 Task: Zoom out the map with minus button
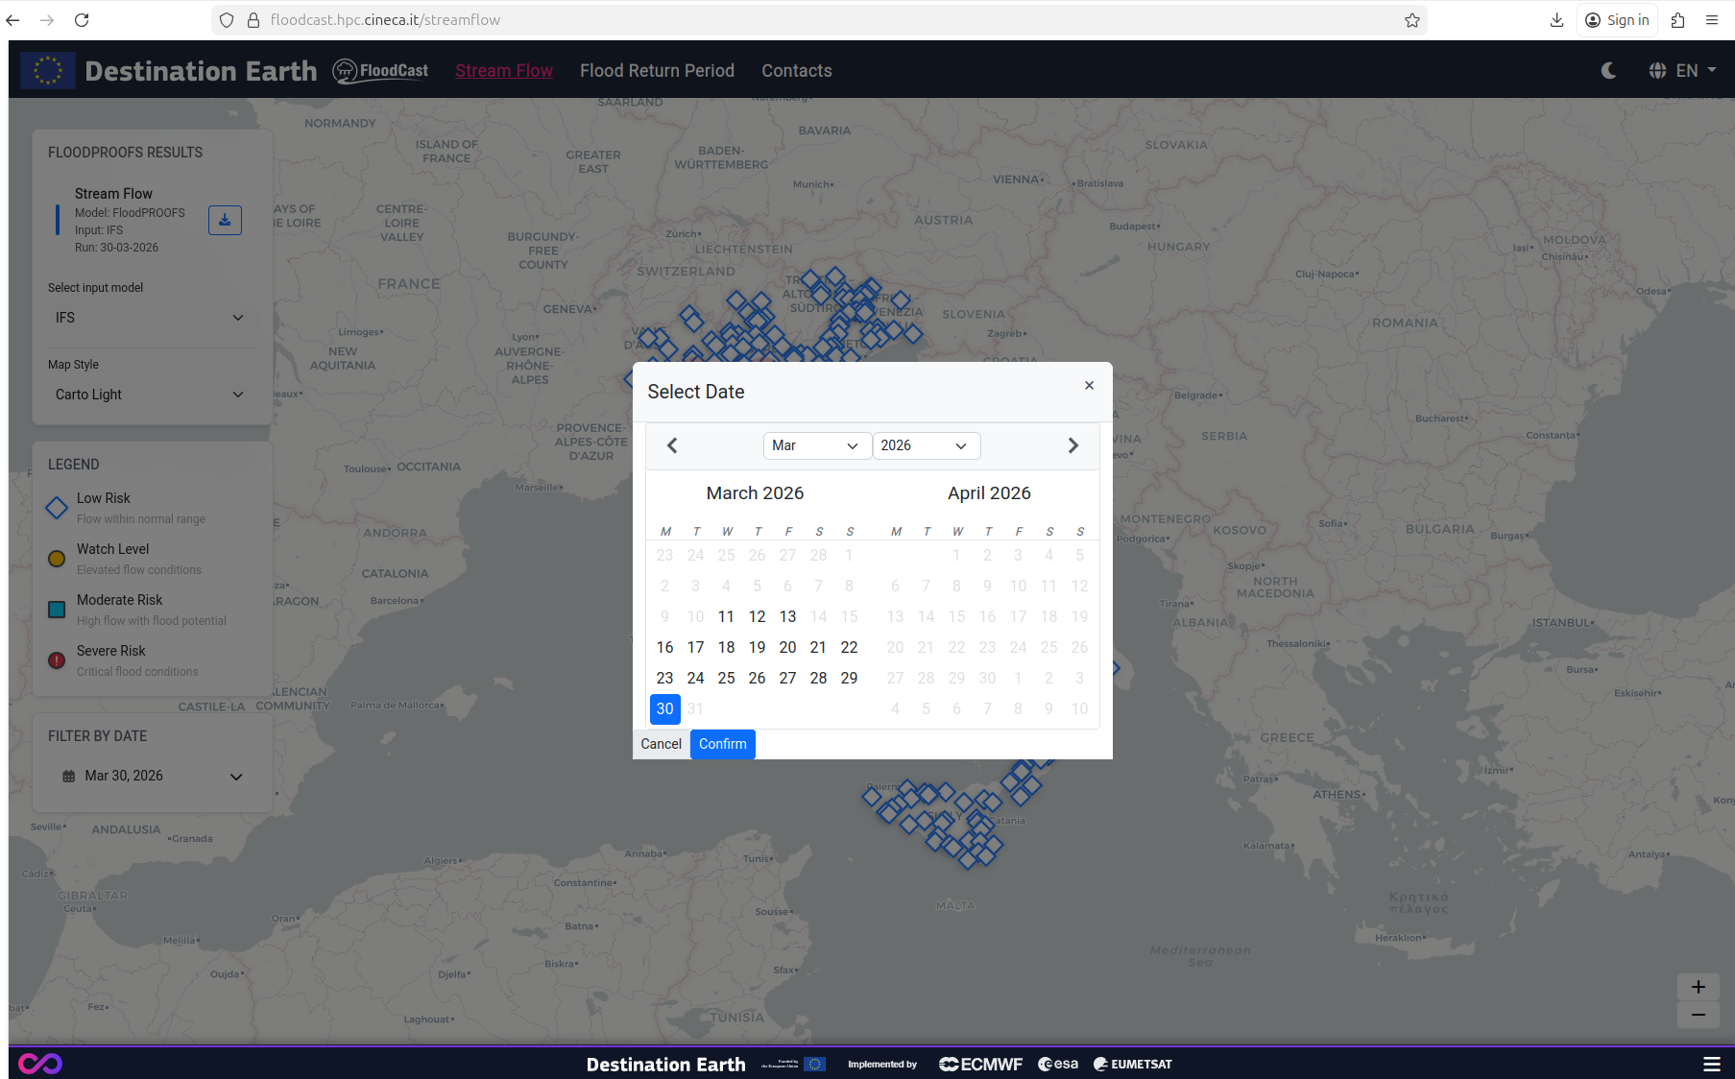pyautogui.click(x=1698, y=1015)
